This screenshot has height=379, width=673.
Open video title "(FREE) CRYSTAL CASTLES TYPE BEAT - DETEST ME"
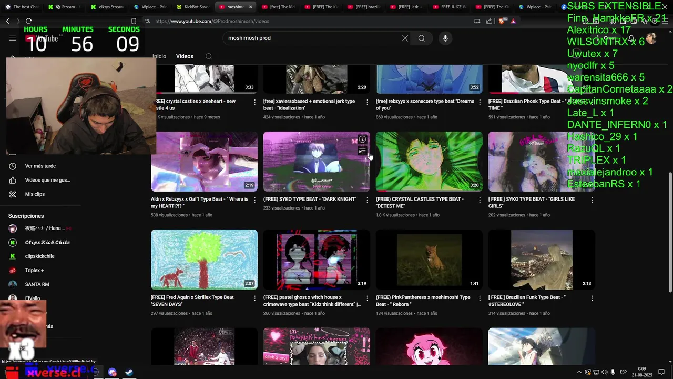point(420,203)
